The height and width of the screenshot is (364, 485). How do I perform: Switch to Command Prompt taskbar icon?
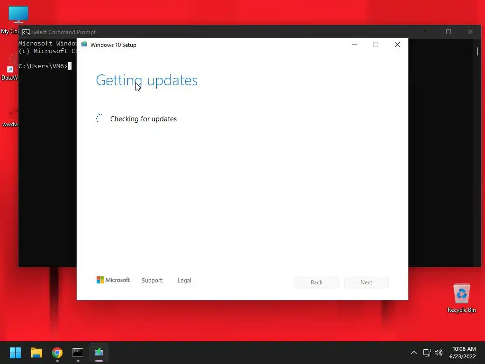click(x=78, y=353)
